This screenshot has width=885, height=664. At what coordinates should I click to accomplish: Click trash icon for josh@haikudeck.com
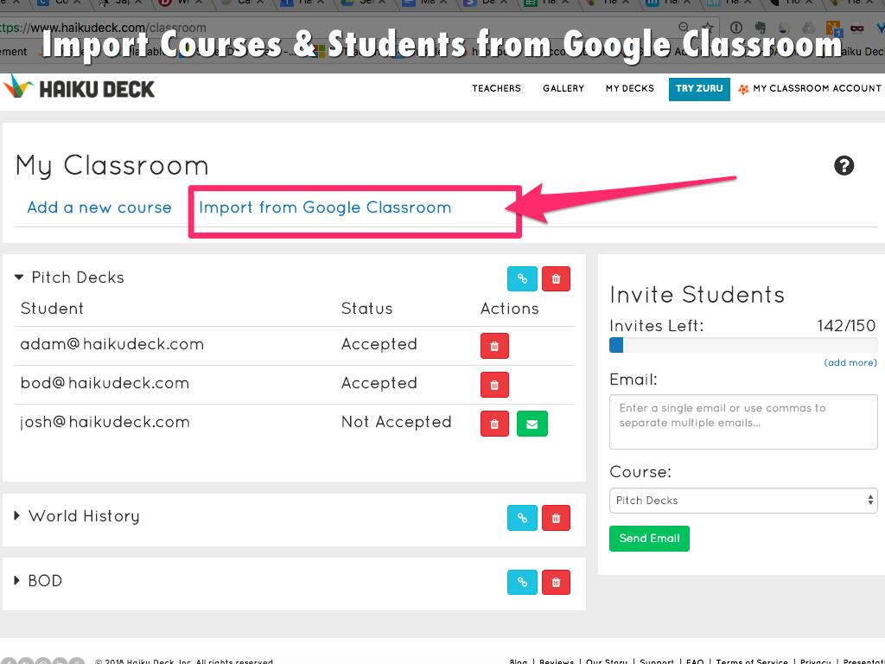[494, 424]
